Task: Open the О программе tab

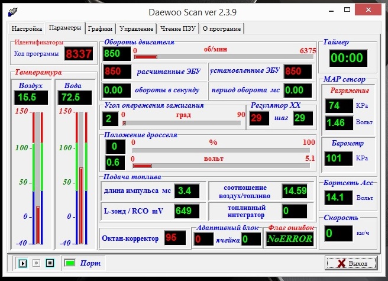Action: point(221,28)
